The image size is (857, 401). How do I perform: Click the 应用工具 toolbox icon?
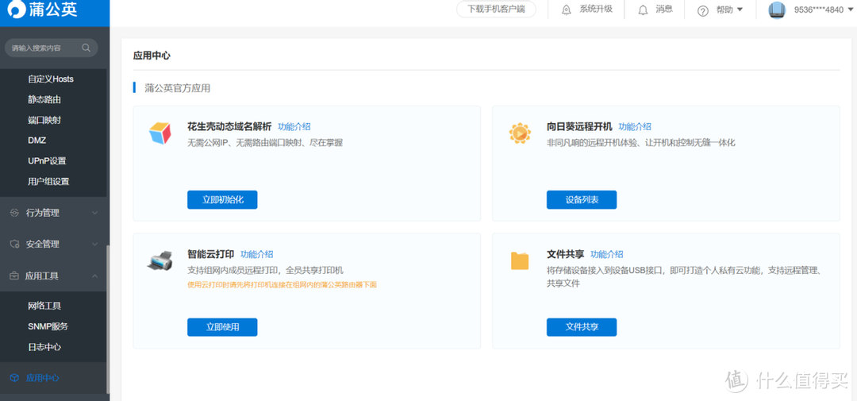pyautogui.click(x=15, y=276)
